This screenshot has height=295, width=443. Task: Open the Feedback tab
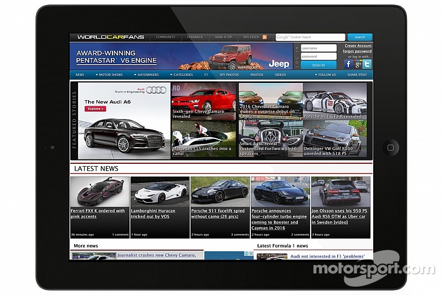pyautogui.click(x=195, y=37)
